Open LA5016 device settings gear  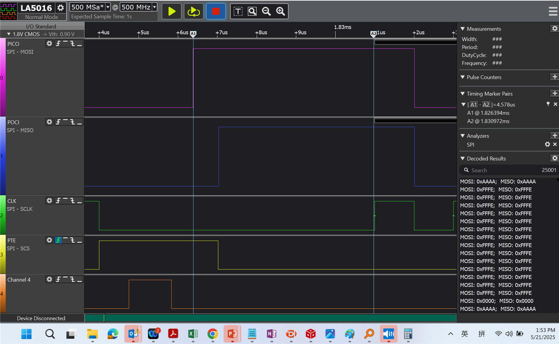[x=61, y=8]
